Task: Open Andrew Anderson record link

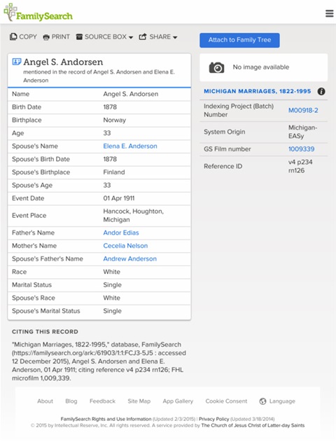Action: coord(129,258)
